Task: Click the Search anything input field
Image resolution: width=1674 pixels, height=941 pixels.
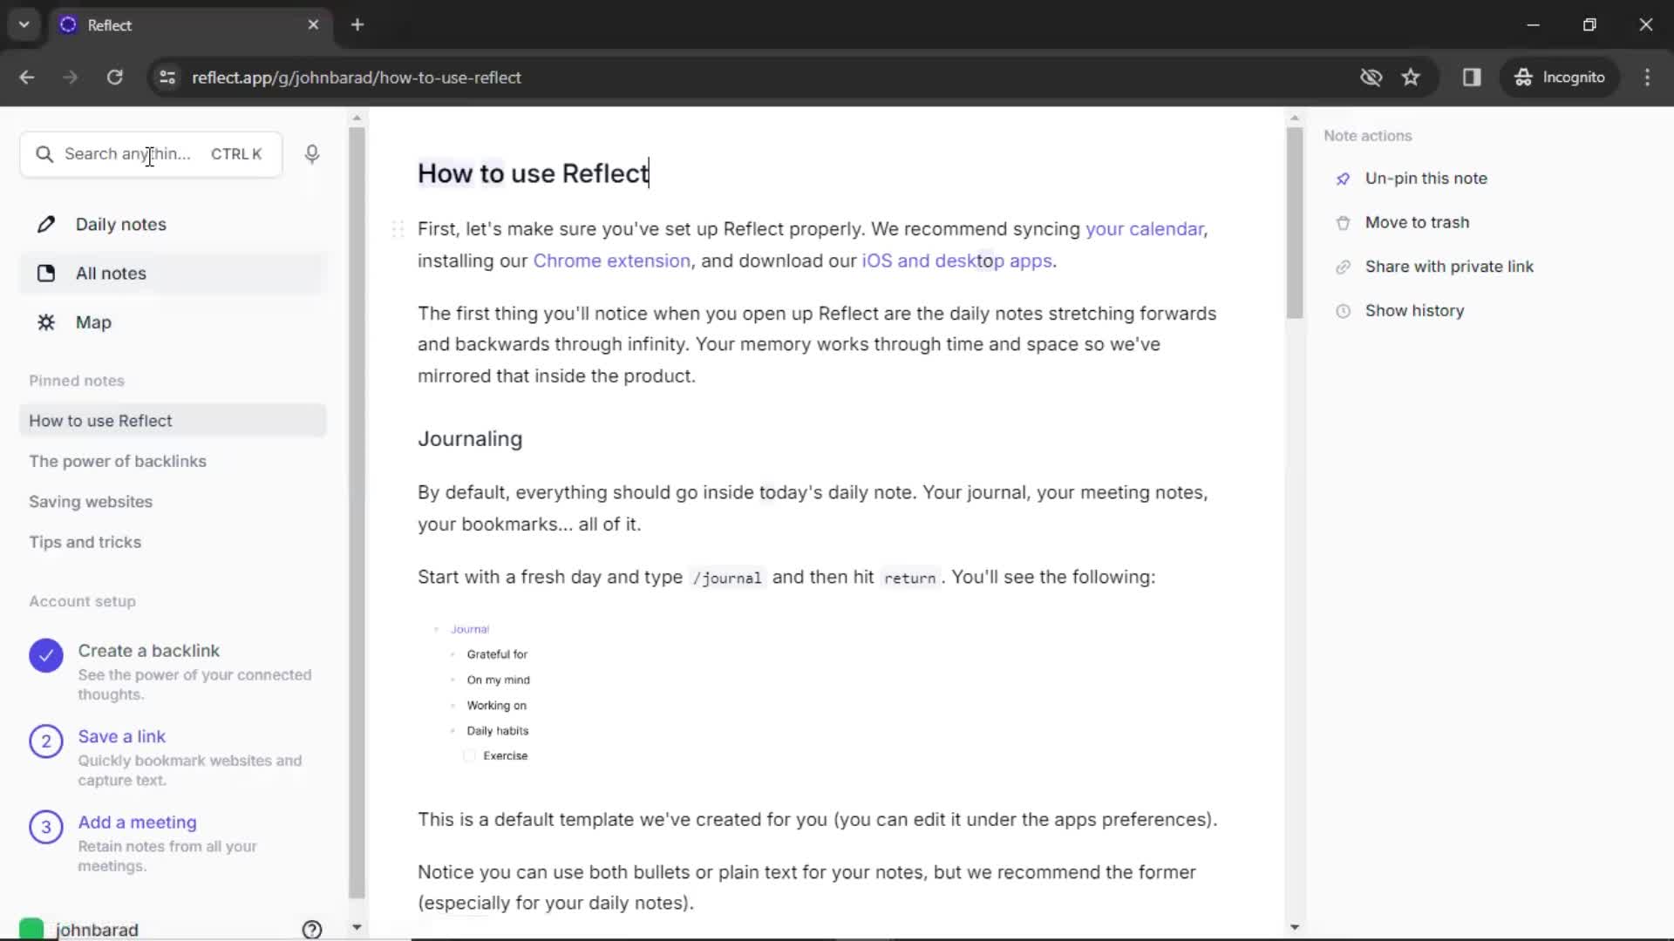Action: pos(151,154)
